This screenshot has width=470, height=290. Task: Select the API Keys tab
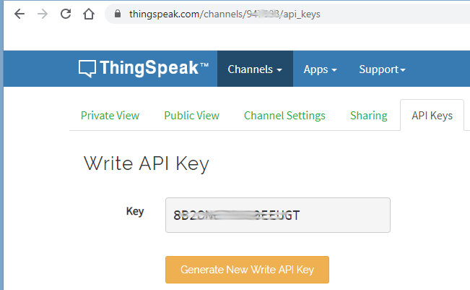click(432, 116)
